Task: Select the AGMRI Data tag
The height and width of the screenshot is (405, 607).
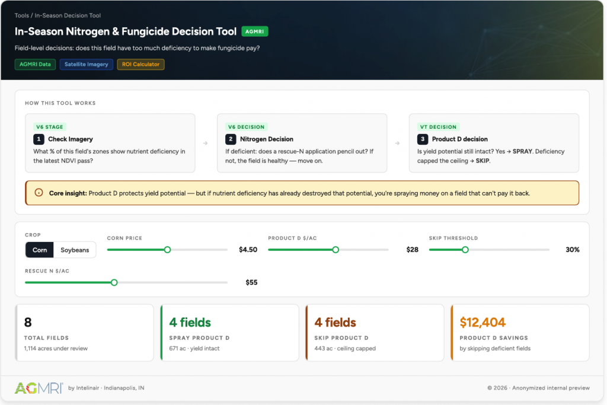Action: click(34, 64)
